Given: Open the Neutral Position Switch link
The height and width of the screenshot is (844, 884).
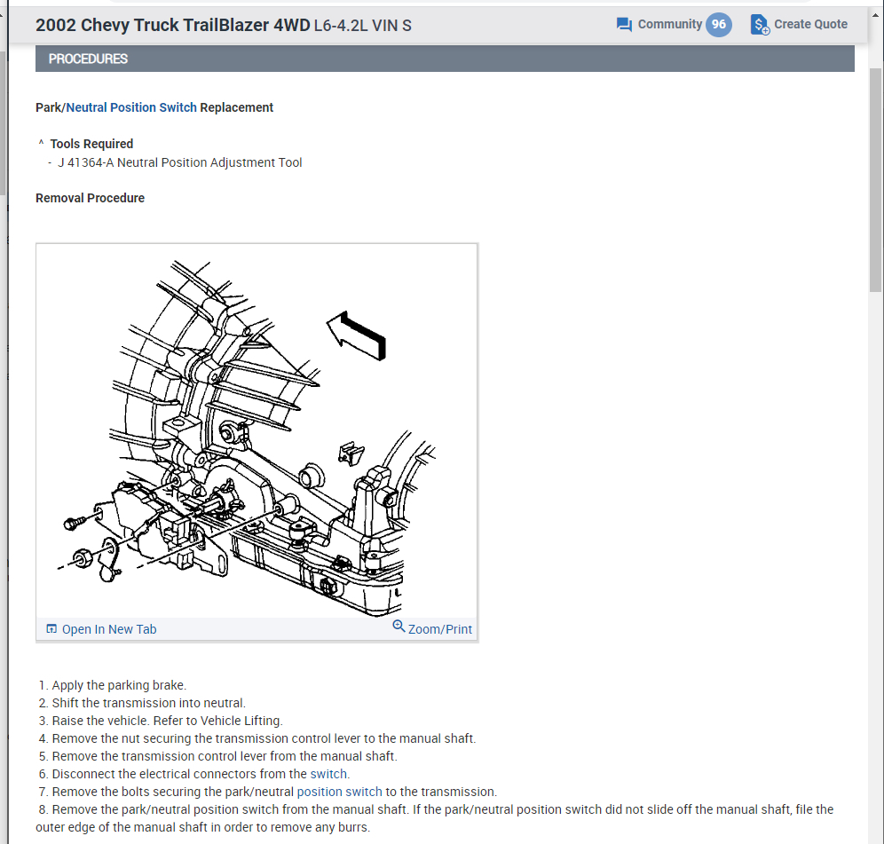Looking at the screenshot, I should (x=131, y=107).
